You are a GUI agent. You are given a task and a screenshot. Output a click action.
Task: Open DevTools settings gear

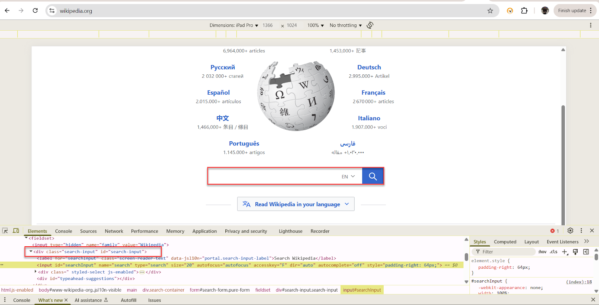click(x=570, y=231)
